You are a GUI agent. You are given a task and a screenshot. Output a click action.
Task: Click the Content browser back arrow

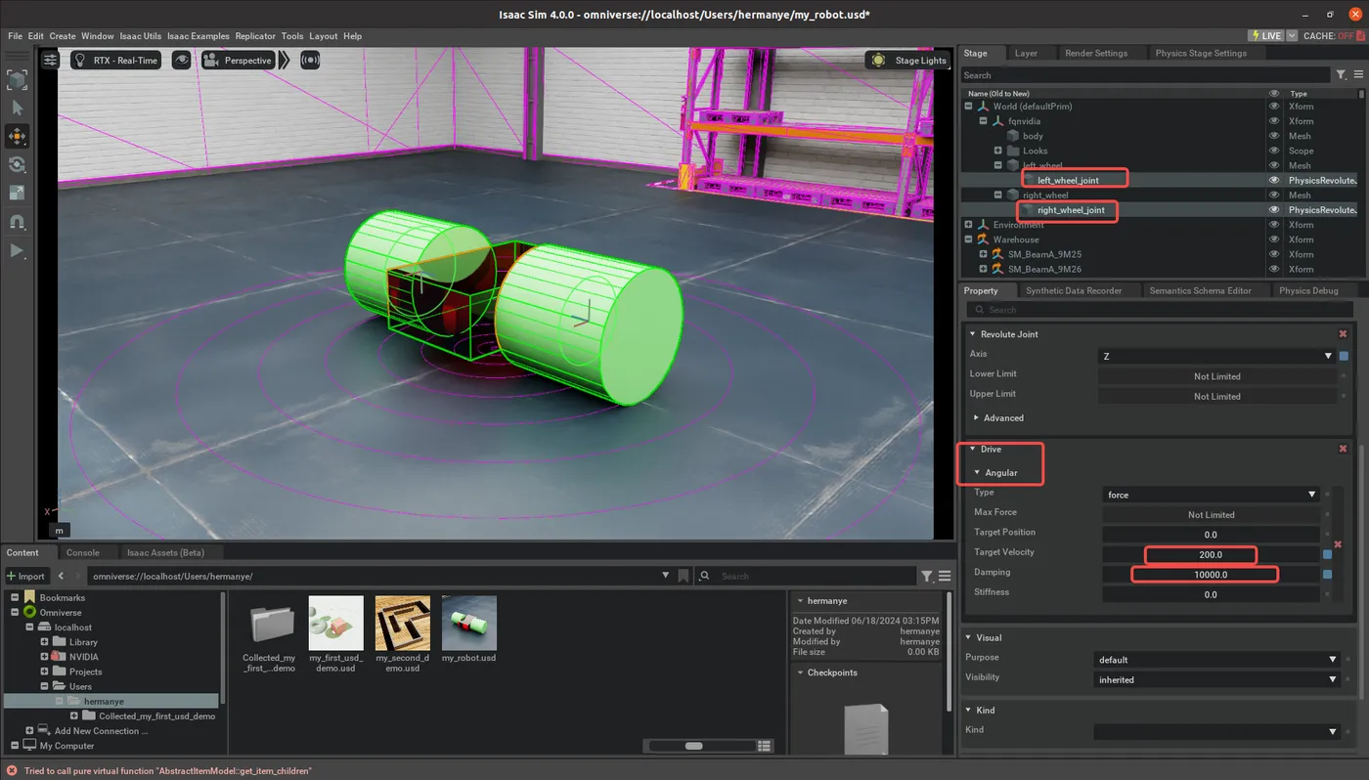tap(61, 576)
